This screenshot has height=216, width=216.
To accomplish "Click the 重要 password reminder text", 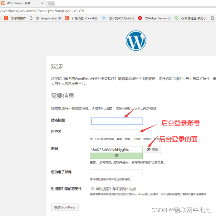I will tap(127, 162).
